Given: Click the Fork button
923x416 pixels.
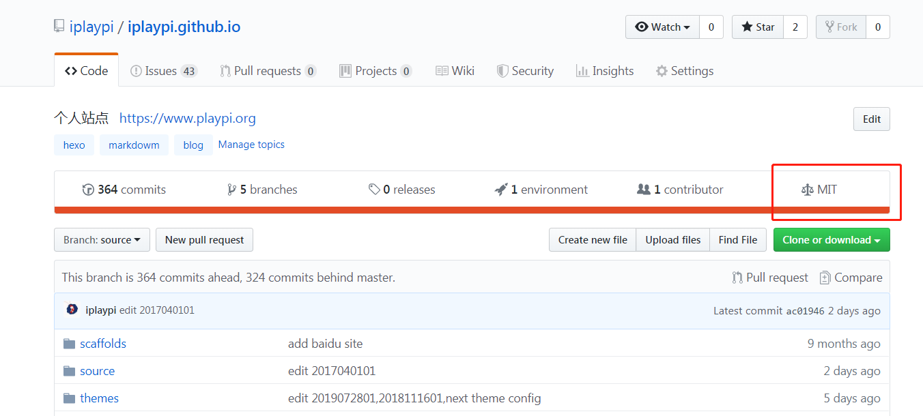Looking at the screenshot, I should point(841,27).
